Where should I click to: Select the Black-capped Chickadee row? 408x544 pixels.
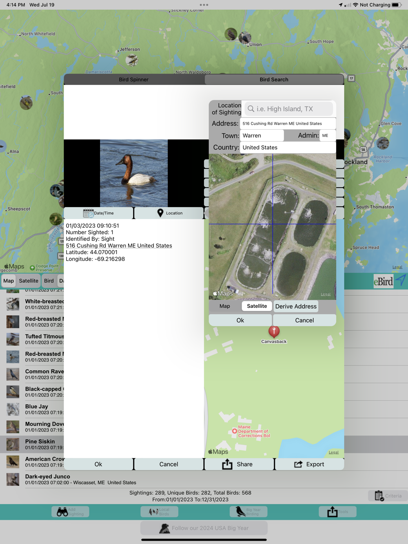coord(32,391)
